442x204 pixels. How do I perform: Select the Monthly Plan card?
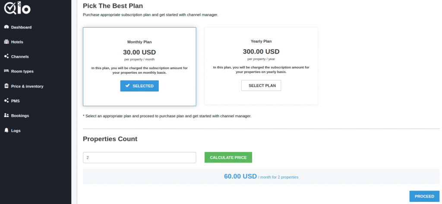coord(139,66)
